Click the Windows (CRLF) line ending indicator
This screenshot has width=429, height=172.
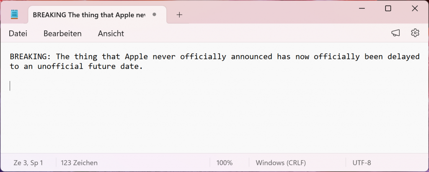pos(281,163)
